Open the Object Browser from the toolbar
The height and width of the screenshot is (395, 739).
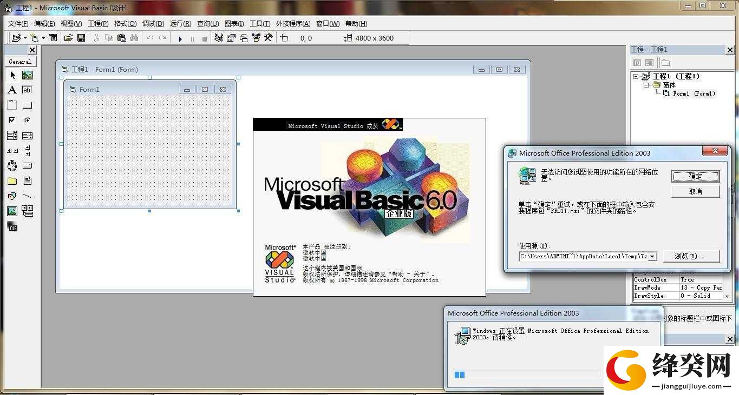(256, 38)
